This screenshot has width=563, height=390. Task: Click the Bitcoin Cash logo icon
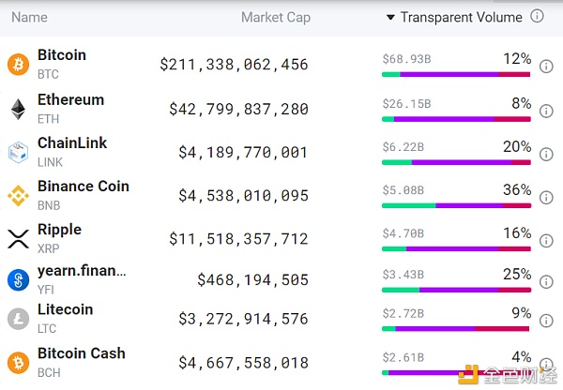[x=19, y=363]
